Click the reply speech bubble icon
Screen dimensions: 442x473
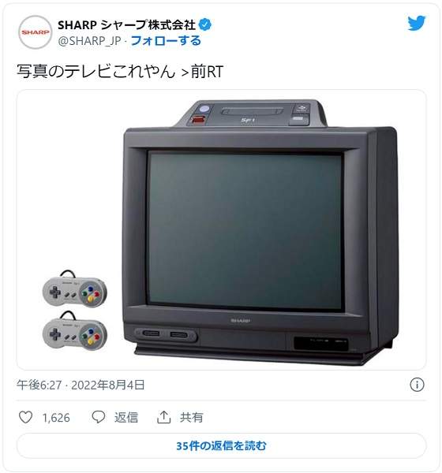99,417
